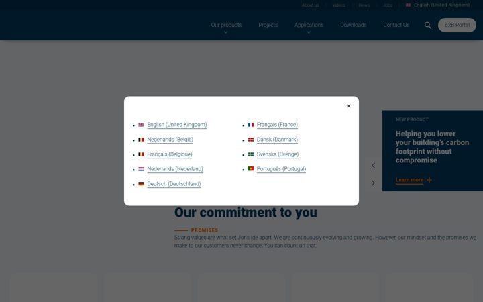Pick Français (Belgique) language link

[x=170, y=154]
